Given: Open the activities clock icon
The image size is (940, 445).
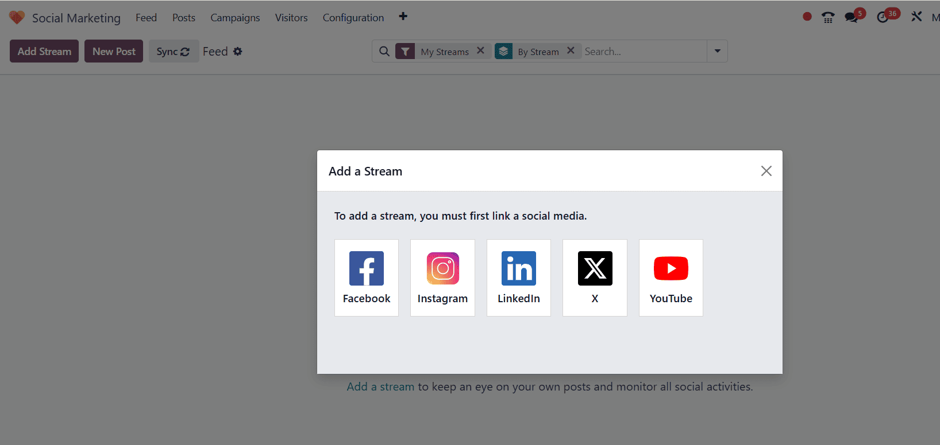Looking at the screenshot, I should tap(883, 18).
